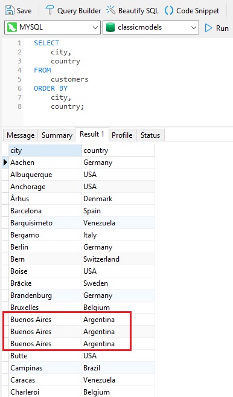Expand the classicmodels database dropdown arrow
233x397 pixels.
(x=194, y=27)
